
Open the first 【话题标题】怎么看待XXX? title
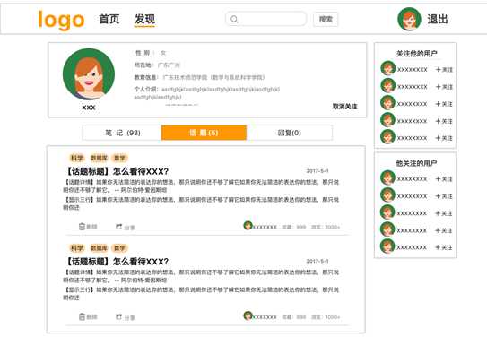click(x=117, y=171)
